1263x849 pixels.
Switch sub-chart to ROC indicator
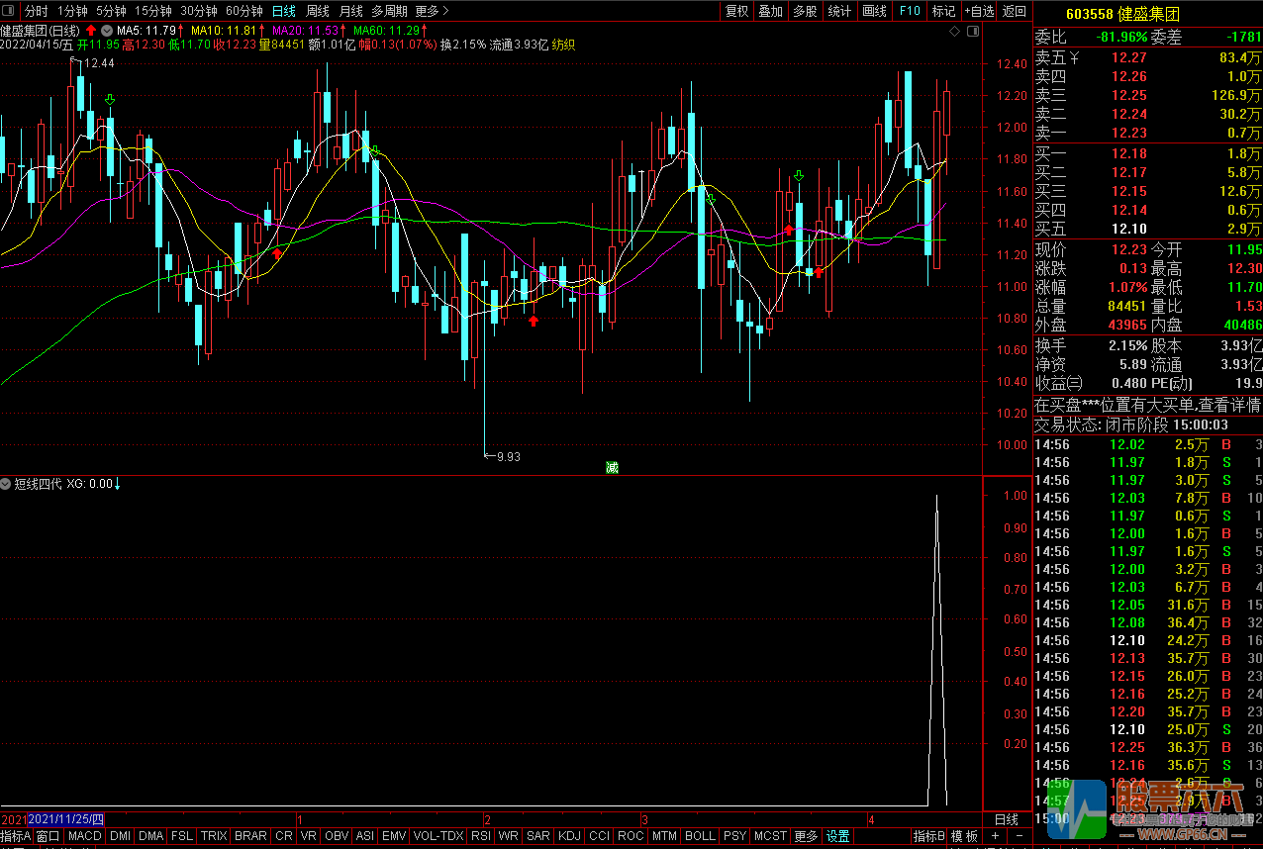(631, 836)
